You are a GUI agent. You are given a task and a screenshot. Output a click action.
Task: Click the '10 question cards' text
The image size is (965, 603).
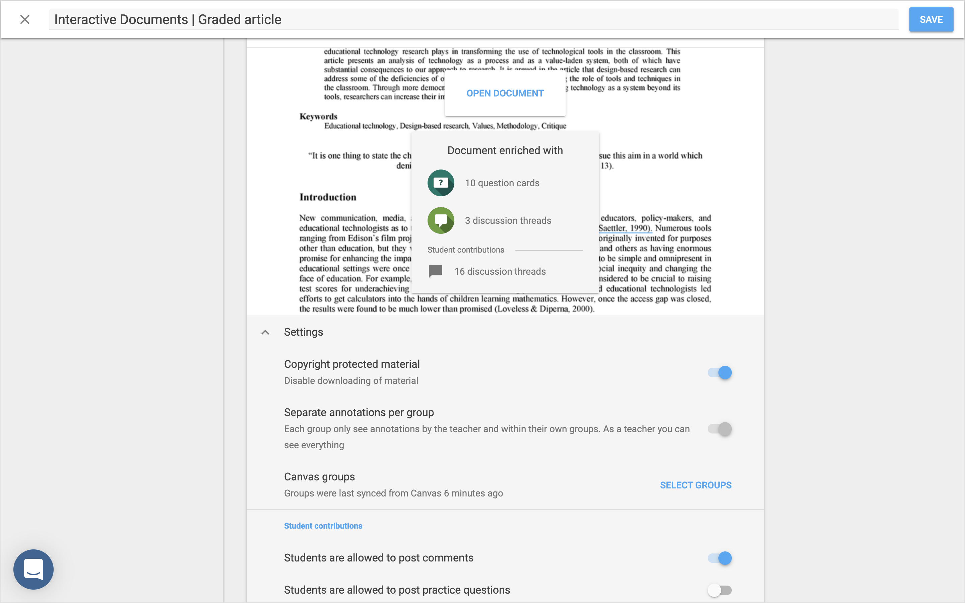tap(502, 183)
